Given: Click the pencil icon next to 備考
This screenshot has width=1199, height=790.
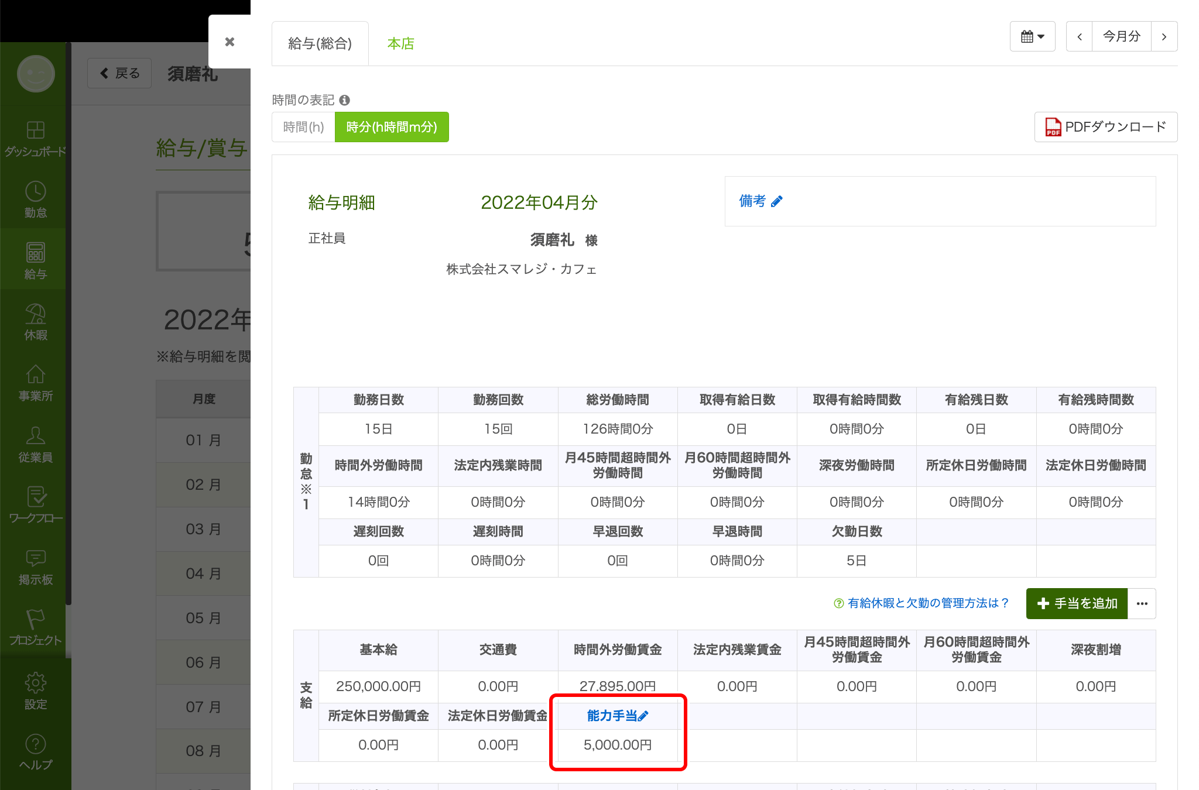Looking at the screenshot, I should 777,201.
